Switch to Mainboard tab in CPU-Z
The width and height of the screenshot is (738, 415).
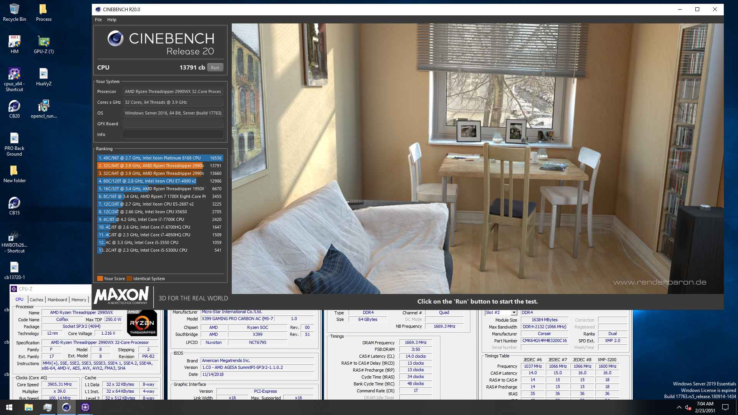coord(57,300)
